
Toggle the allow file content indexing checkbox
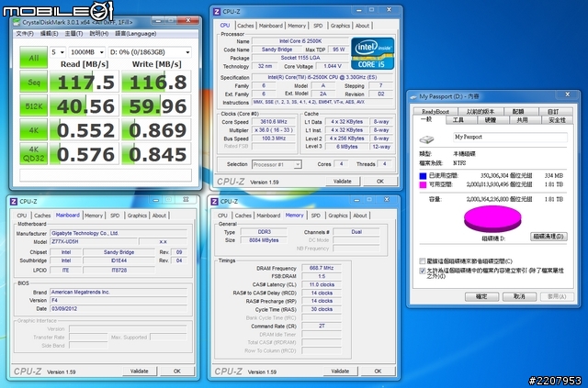(x=423, y=271)
